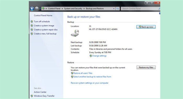Click the Restore my files button
The width and height of the screenshot is (183, 99).
coord(146,67)
